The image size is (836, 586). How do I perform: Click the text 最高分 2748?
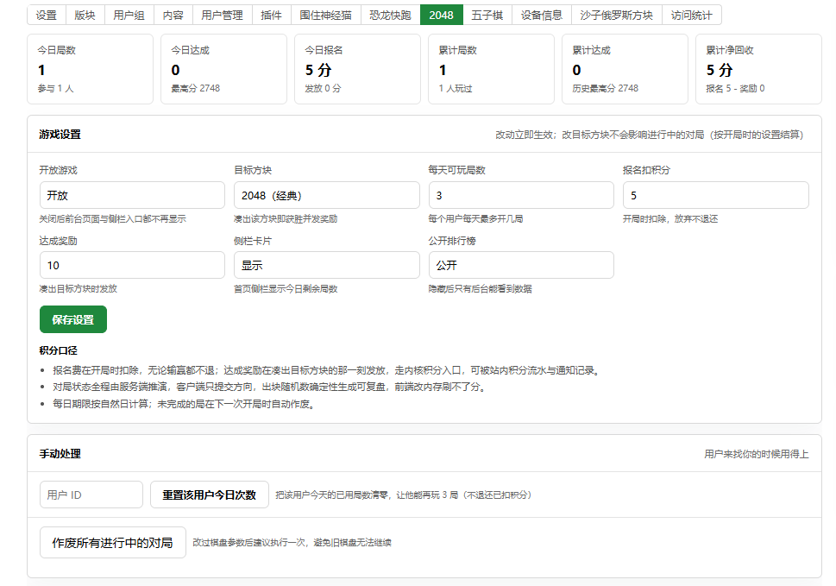tap(195, 89)
